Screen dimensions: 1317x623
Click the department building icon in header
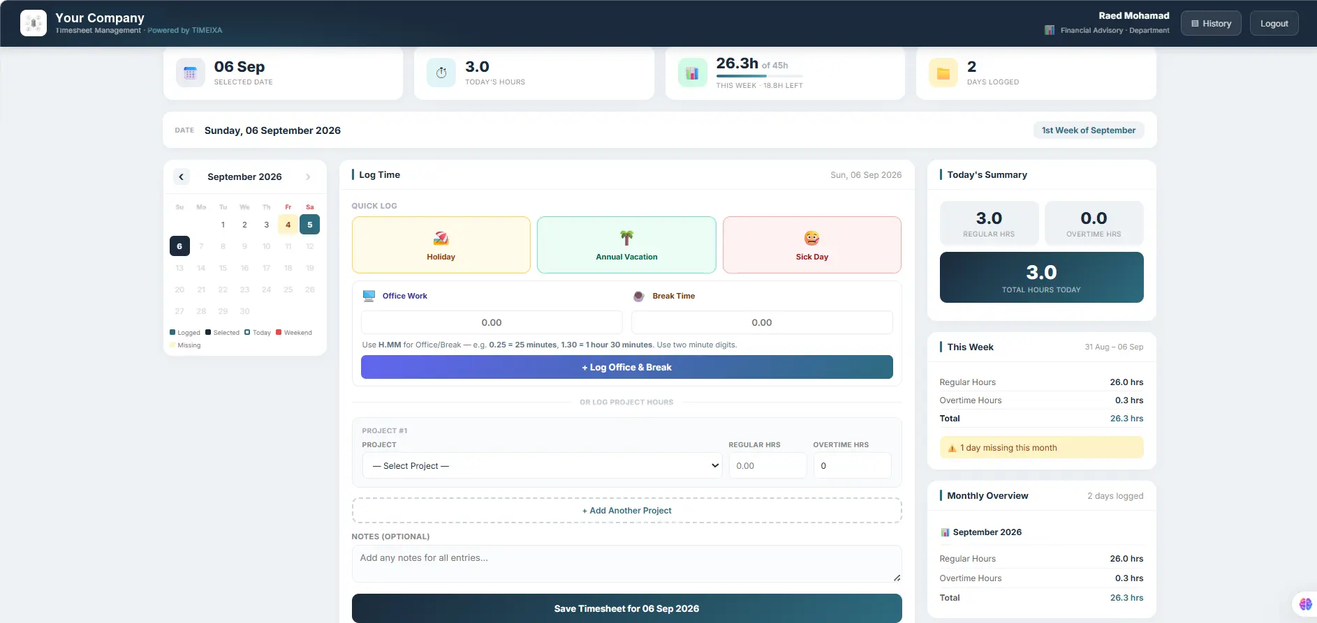tap(1050, 30)
